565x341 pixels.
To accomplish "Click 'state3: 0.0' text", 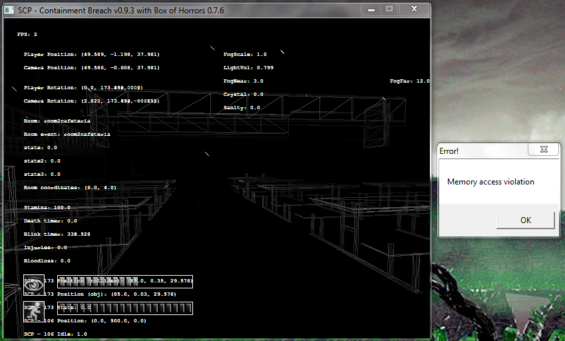I will point(42,174).
